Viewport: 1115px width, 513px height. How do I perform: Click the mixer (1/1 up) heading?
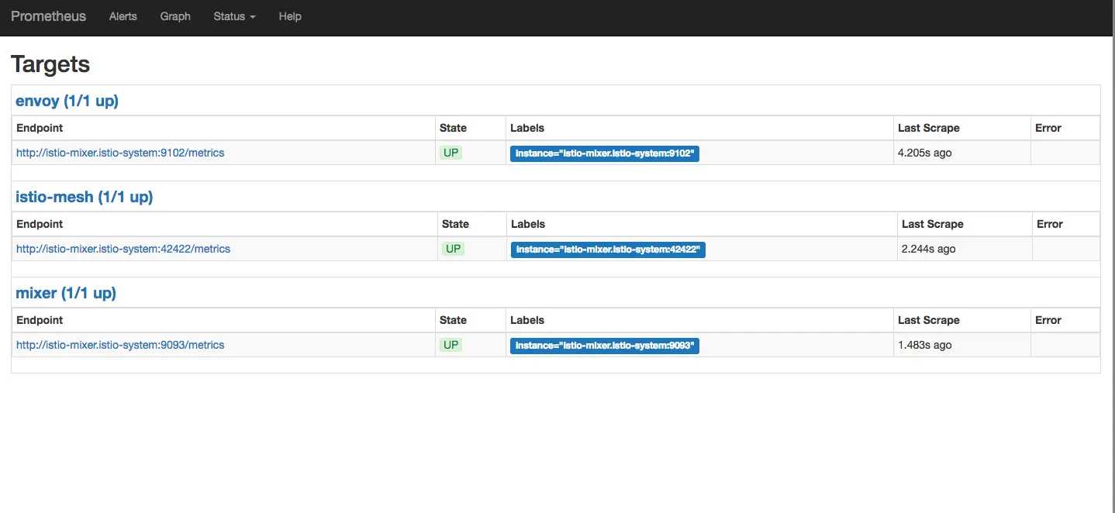point(66,293)
